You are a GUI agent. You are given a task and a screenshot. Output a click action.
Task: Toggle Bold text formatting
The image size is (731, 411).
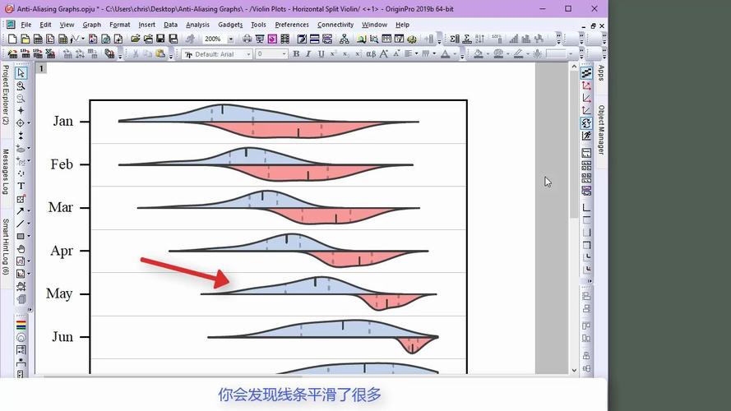click(298, 54)
